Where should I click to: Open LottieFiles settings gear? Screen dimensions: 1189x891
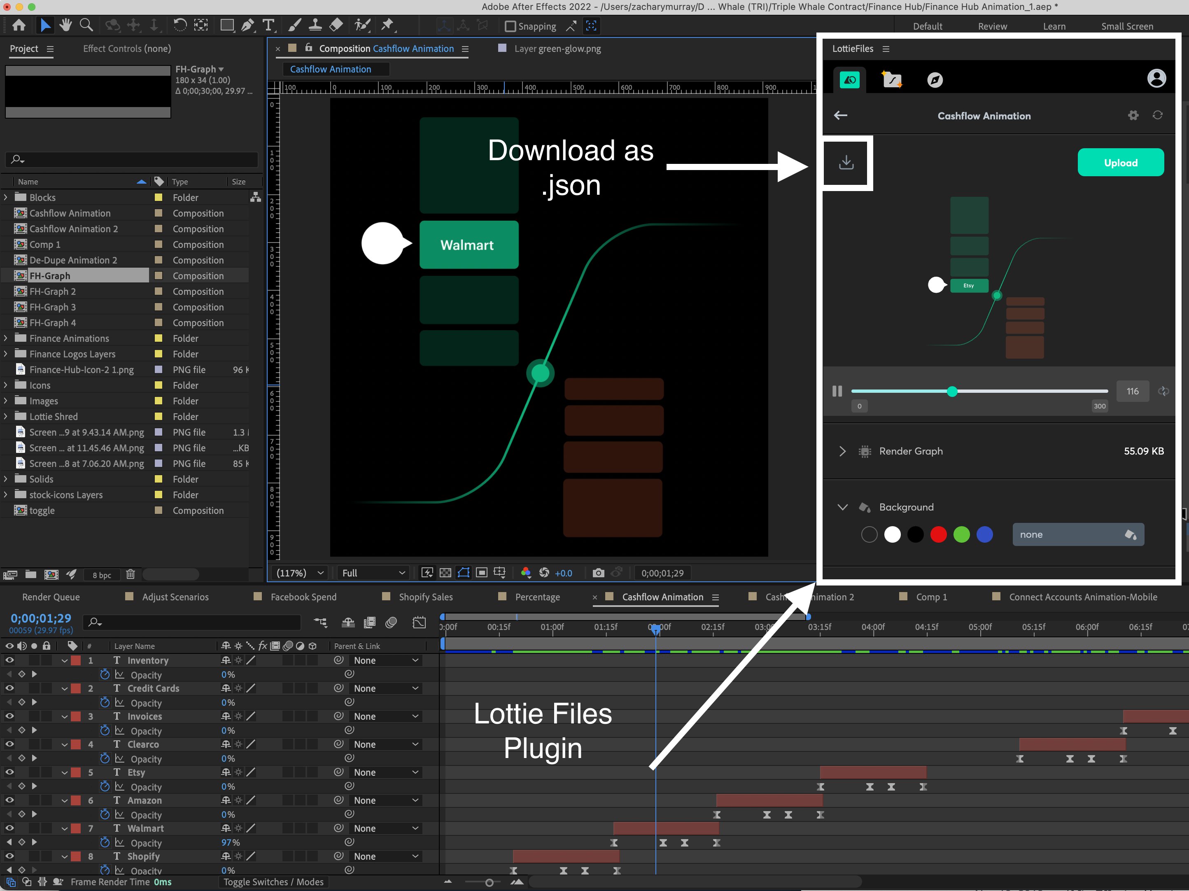point(1133,115)
